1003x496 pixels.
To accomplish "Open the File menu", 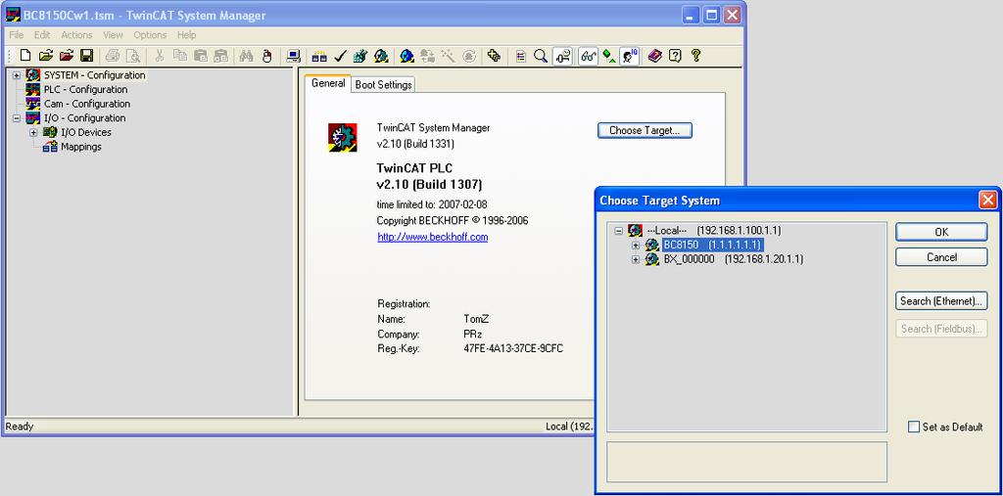I will coord(16,35).
